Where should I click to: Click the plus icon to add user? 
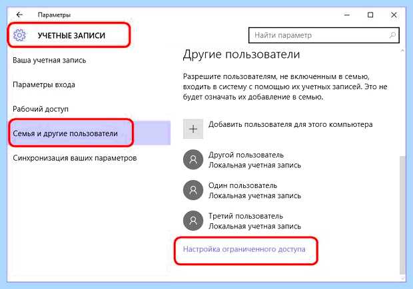point(193,129)
